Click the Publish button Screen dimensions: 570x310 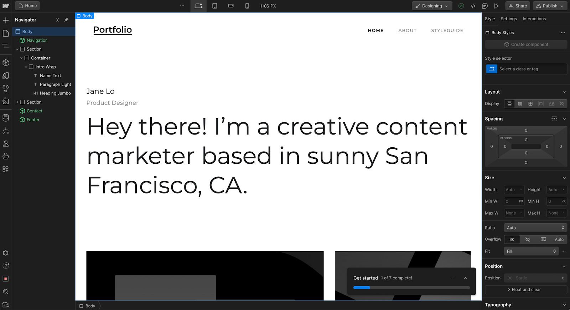pyautogui.click(x=550, y=6)
